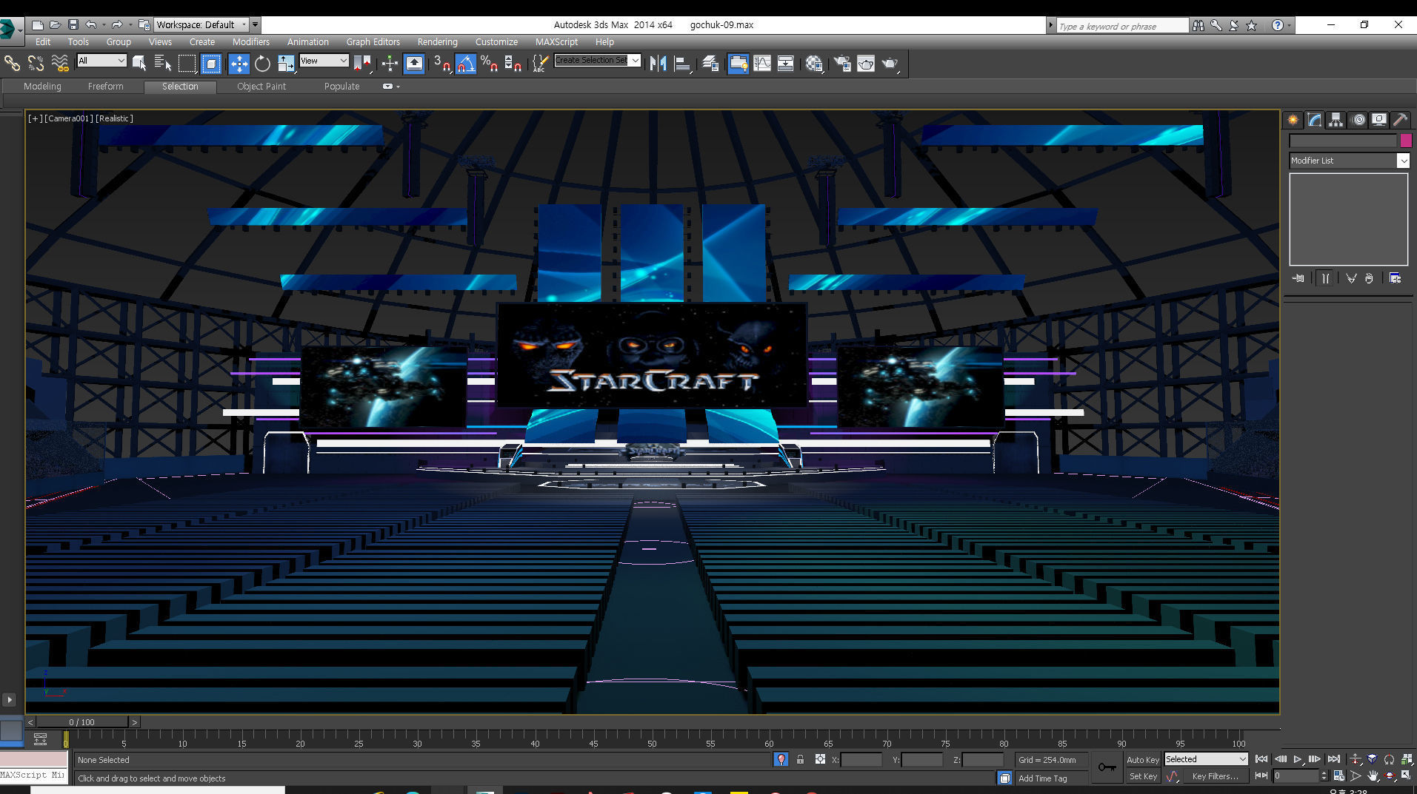Open the Schematic View

[x=786, y=64]
